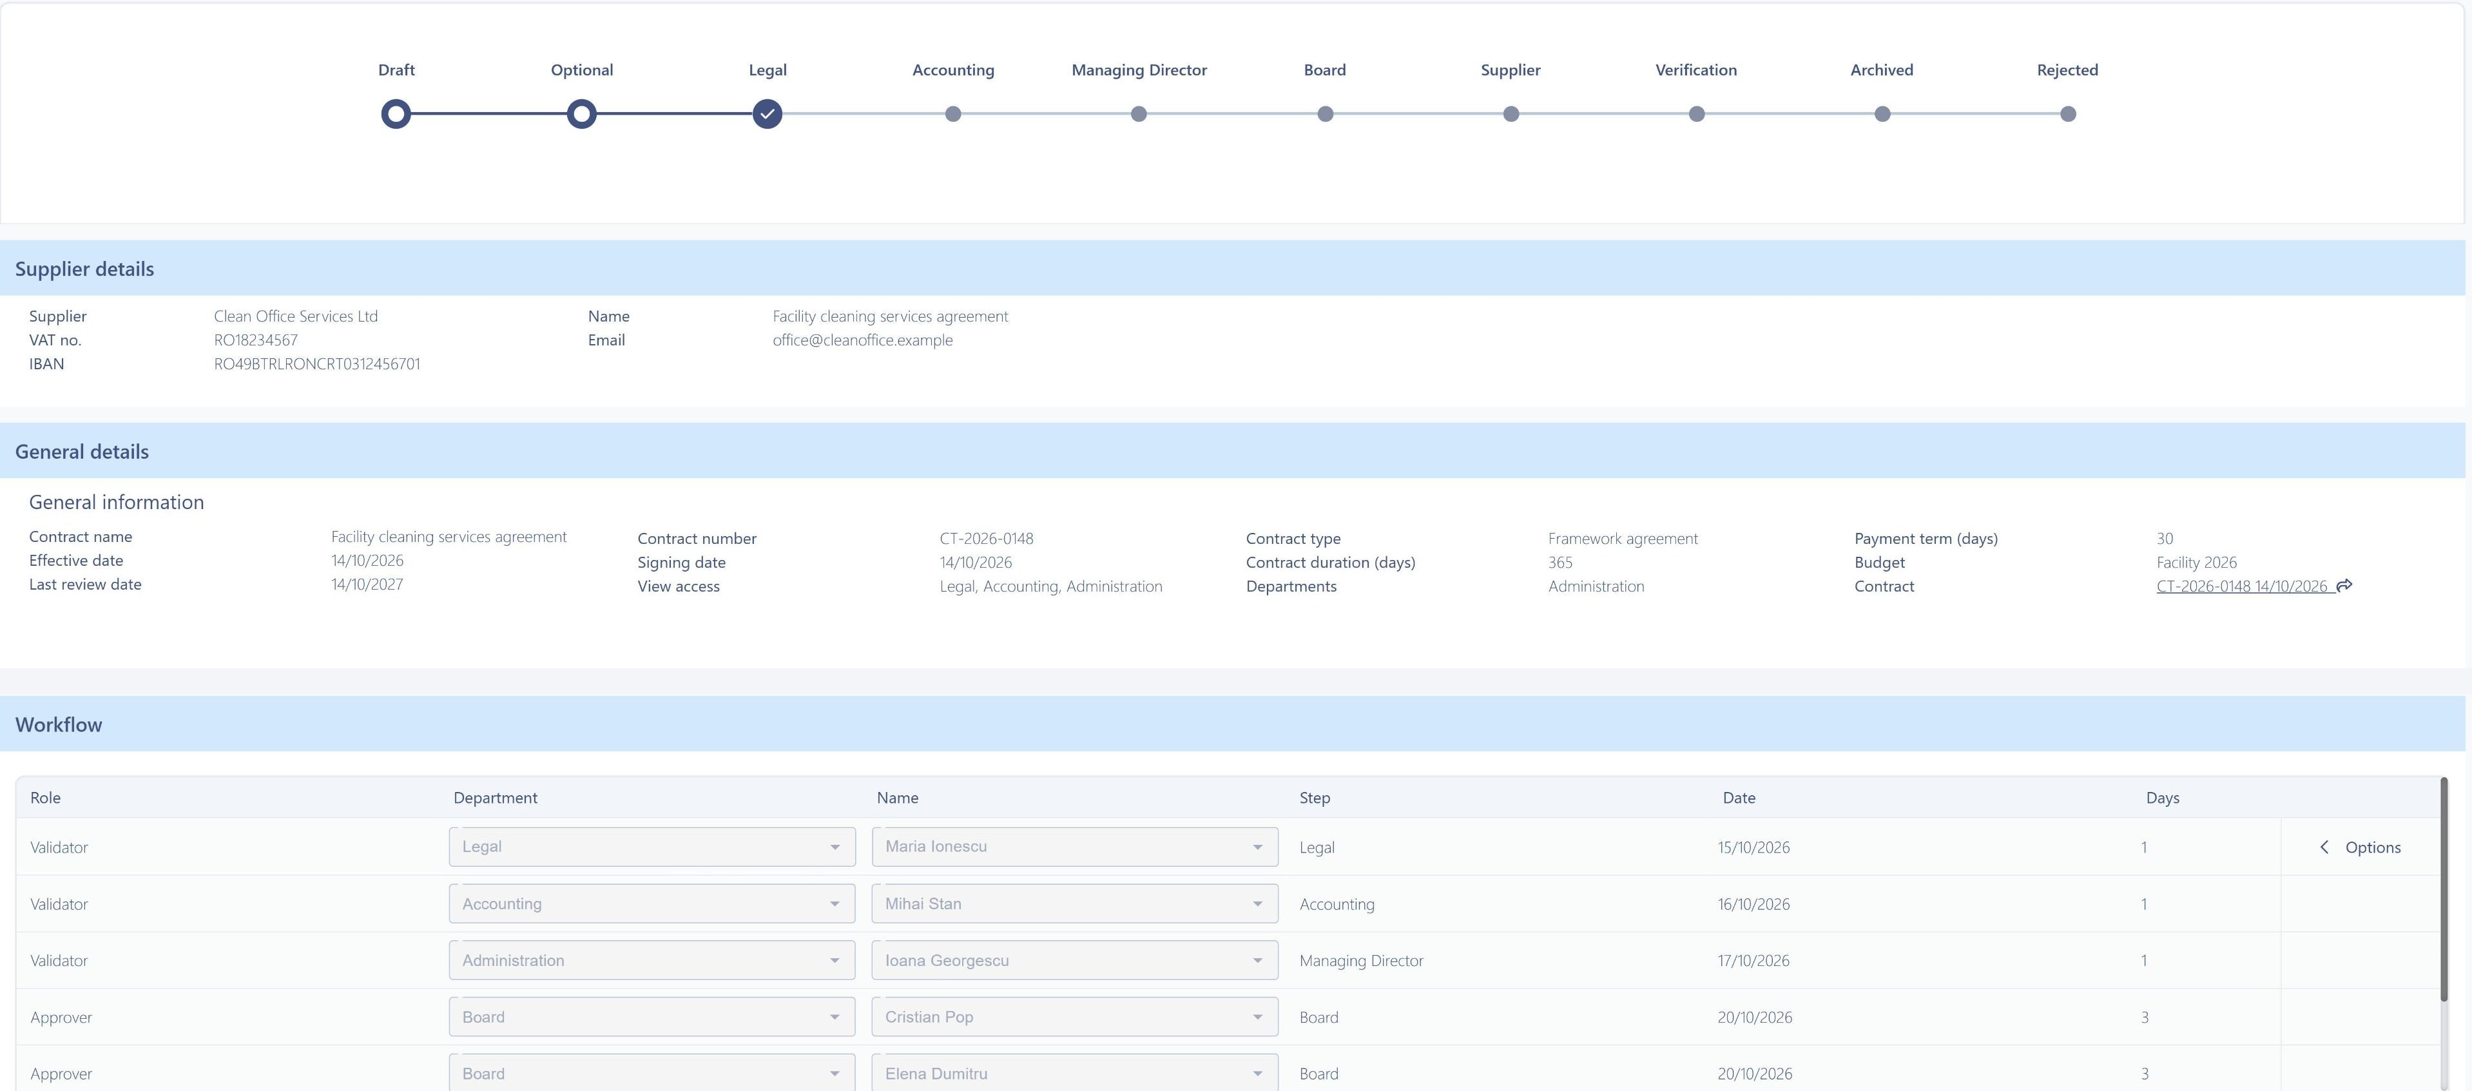Open the Mihai Stan name dropdown
Viewport: 2472px width, 1091px height.
[1075, 904]
